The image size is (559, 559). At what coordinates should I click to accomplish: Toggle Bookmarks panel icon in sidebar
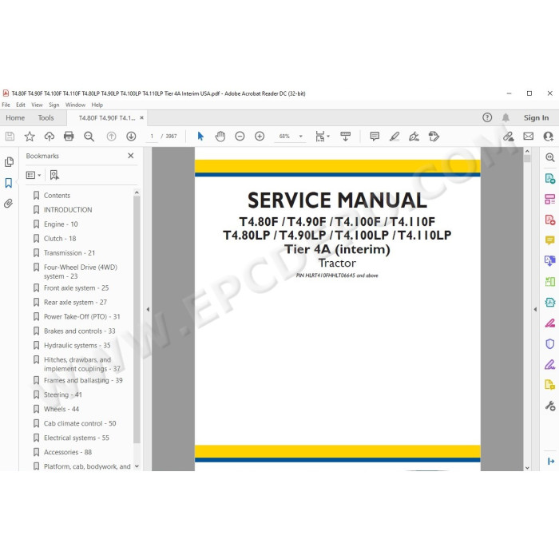[x=9, y=183]
